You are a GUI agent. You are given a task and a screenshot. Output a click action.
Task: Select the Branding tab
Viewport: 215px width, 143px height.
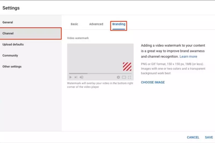point(119,24)
